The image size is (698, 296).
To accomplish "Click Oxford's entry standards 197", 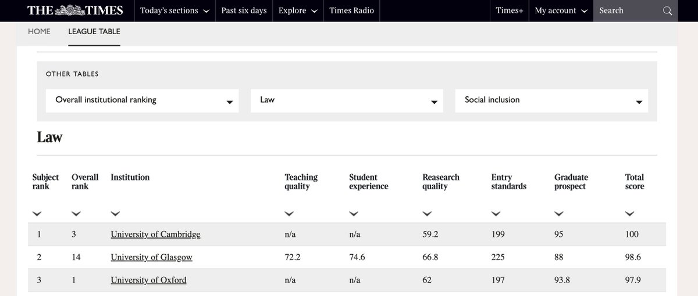I will 498,280.
